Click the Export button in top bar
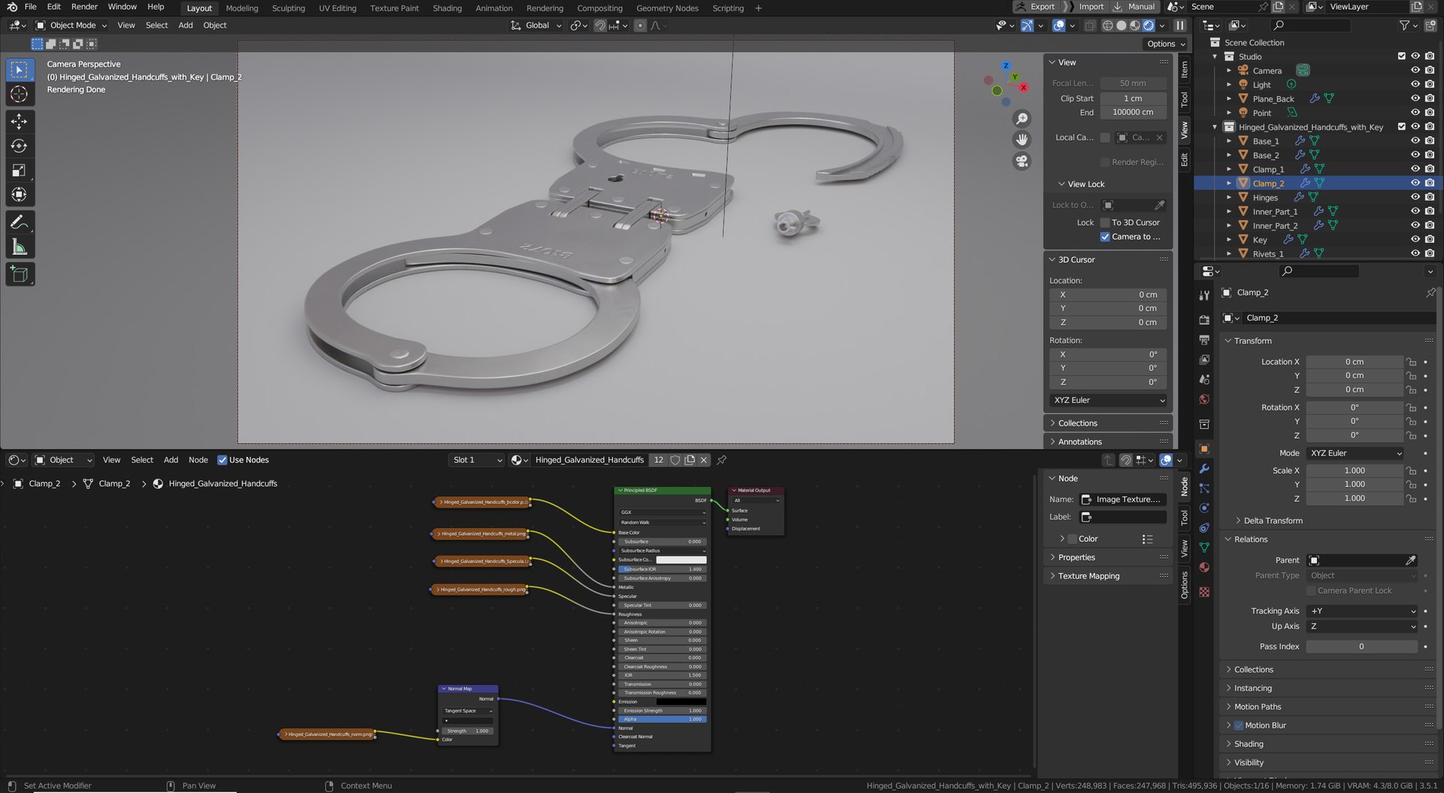 pos(1042,7)
